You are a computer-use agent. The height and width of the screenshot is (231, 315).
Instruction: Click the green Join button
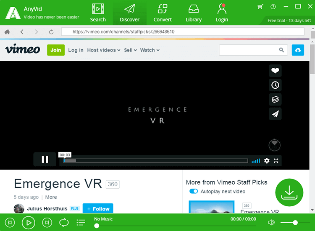(x=56, y=50)
